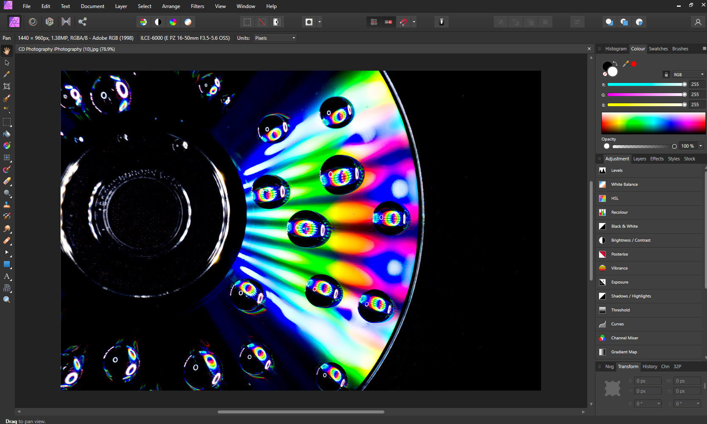
Task: Open Snapping options dropdown arrow
Action: tap(414, 22)
